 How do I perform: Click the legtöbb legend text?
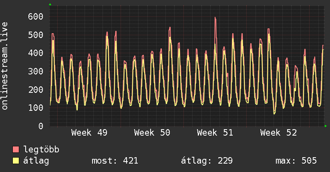pos(41,150)
